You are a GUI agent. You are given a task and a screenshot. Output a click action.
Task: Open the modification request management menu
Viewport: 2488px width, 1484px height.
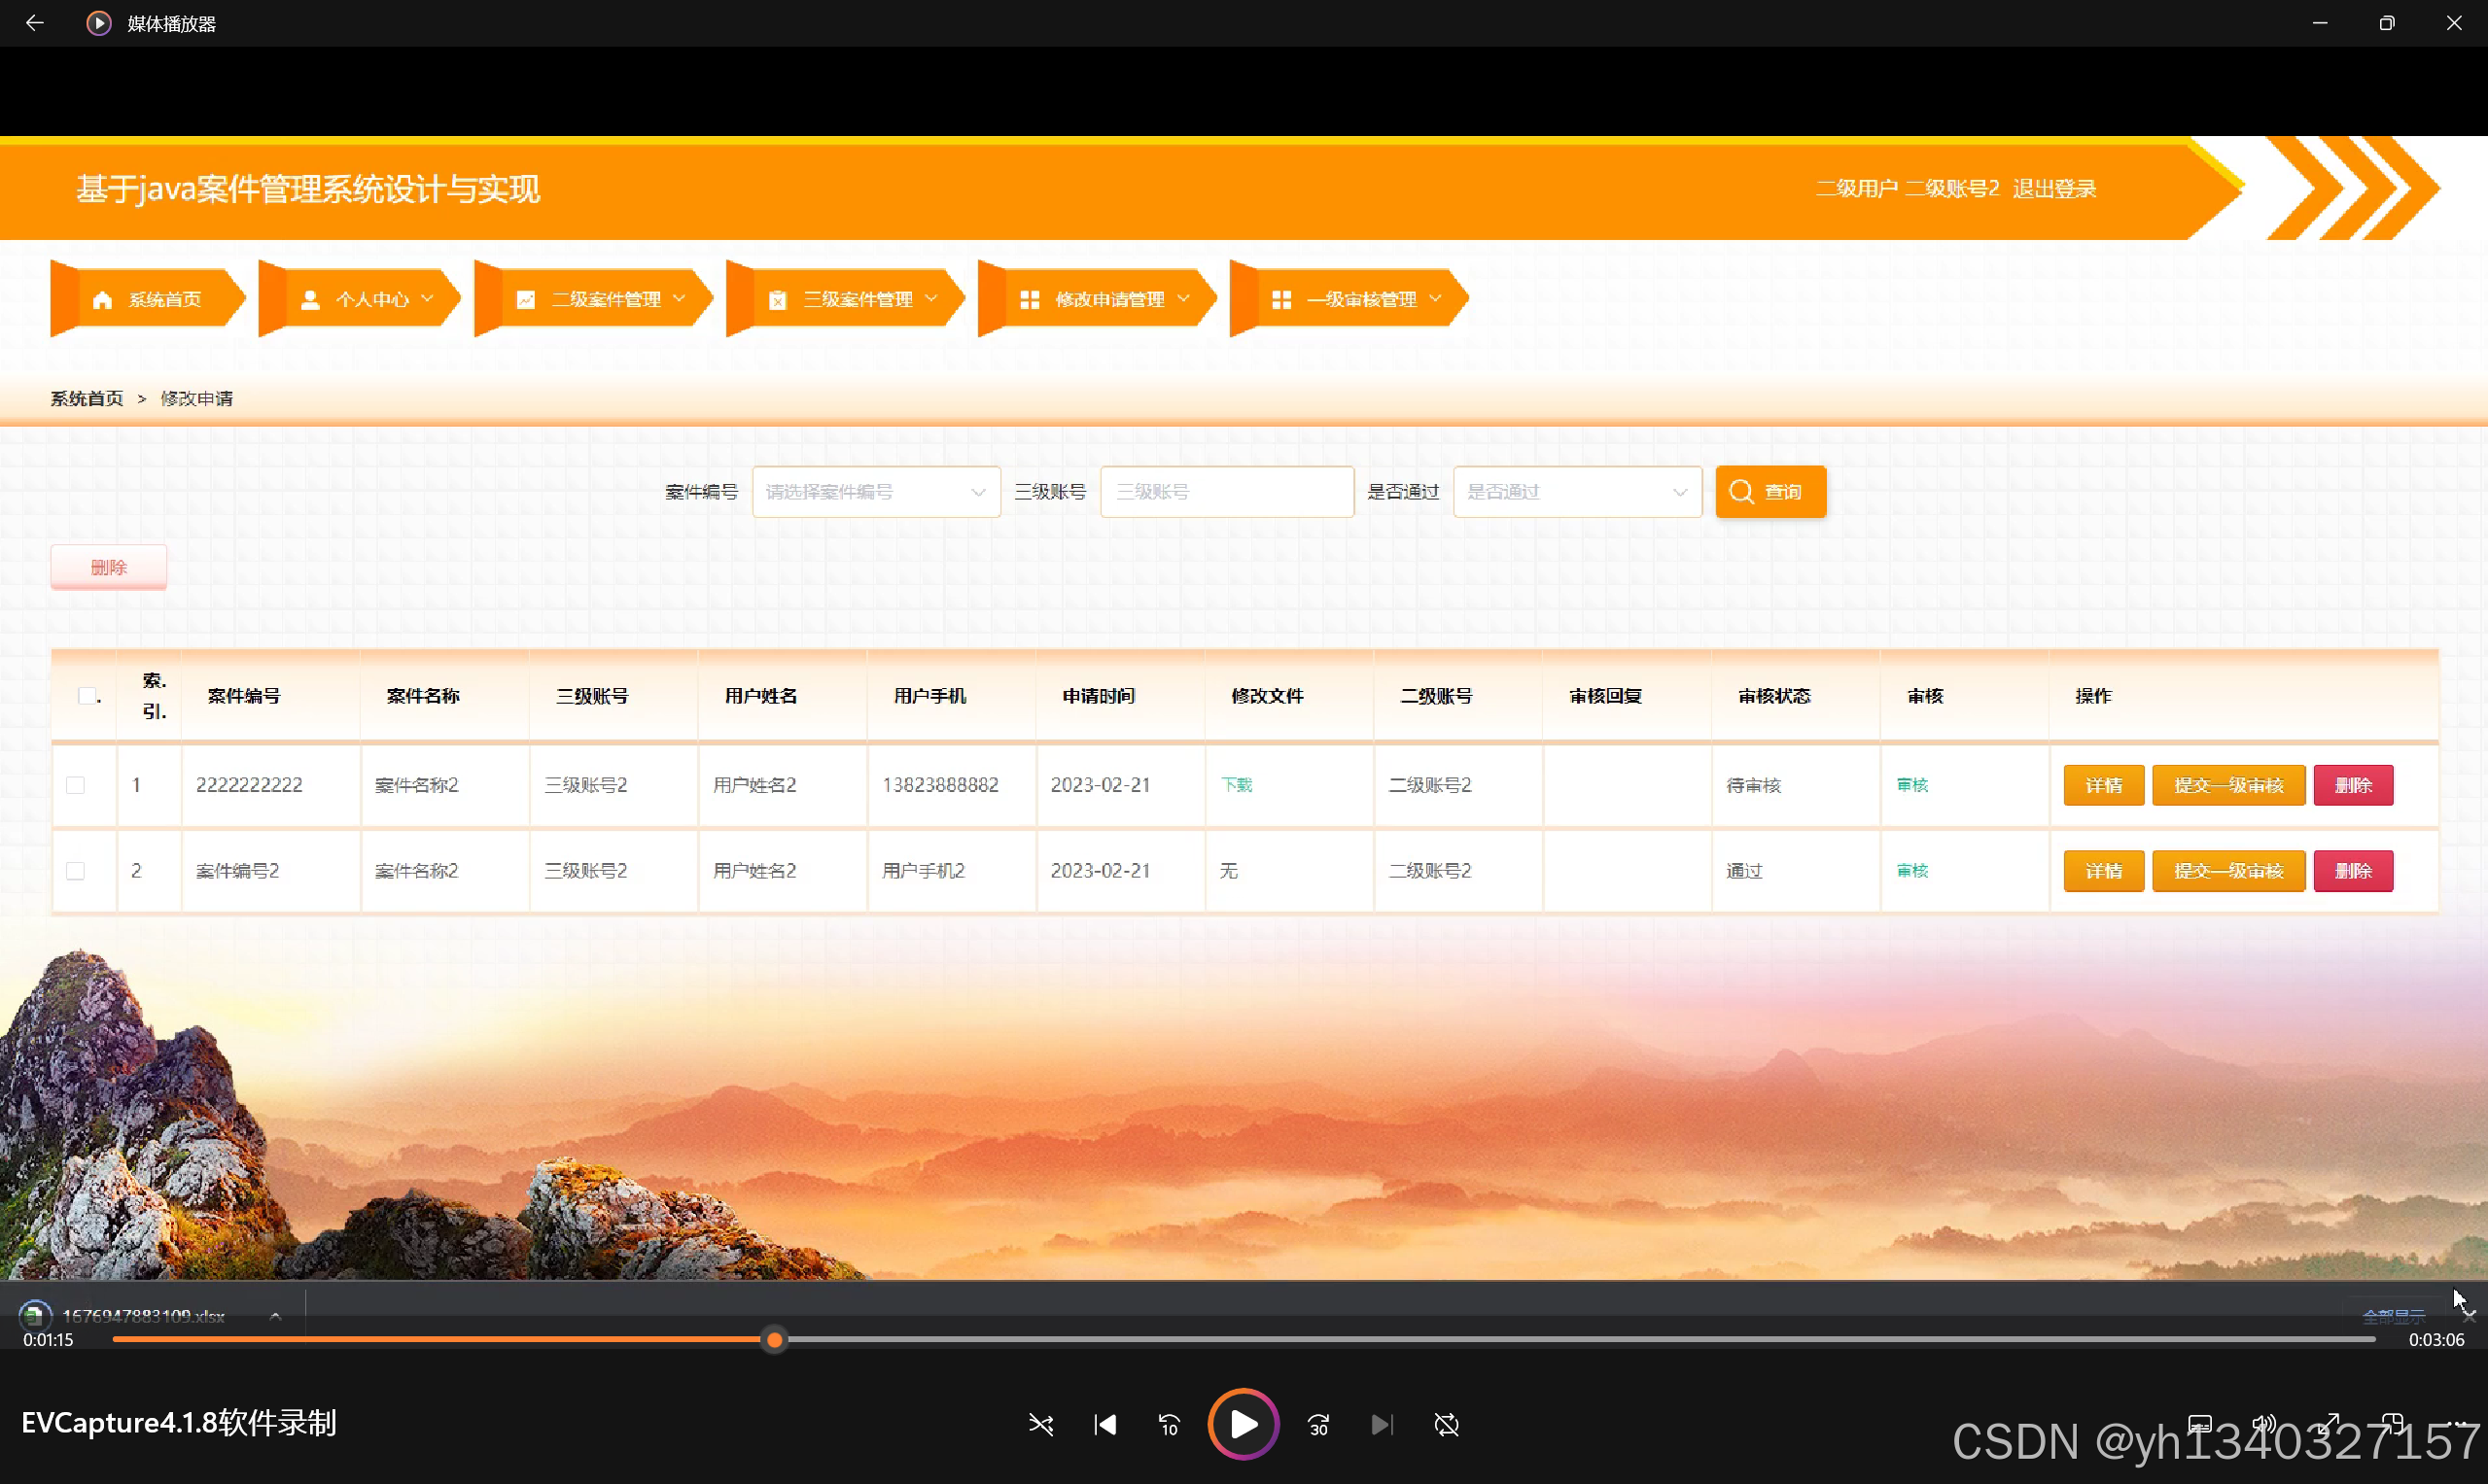coord(1104,299)
